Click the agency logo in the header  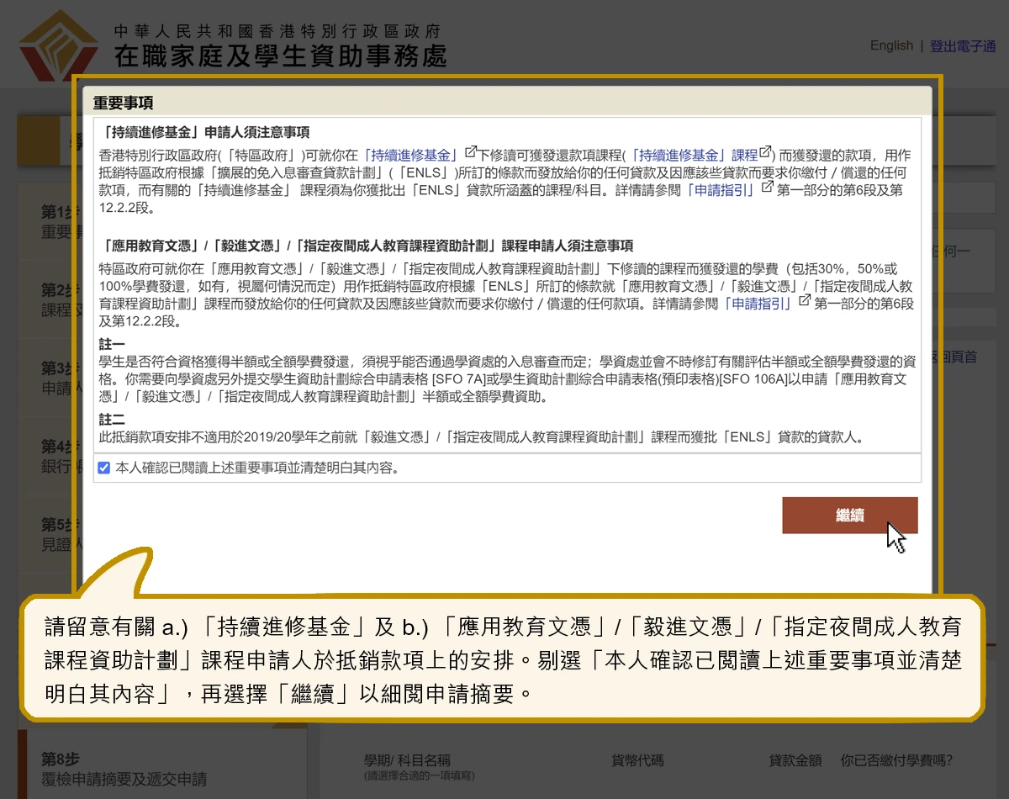pyautogui.click(x=58, y=44)
